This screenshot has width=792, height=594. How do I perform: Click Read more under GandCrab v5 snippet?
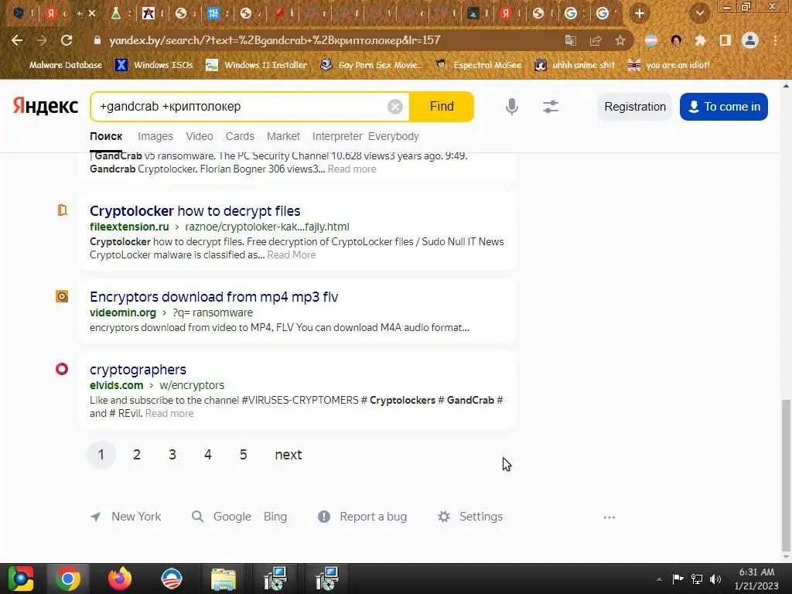tap(352, 169)
